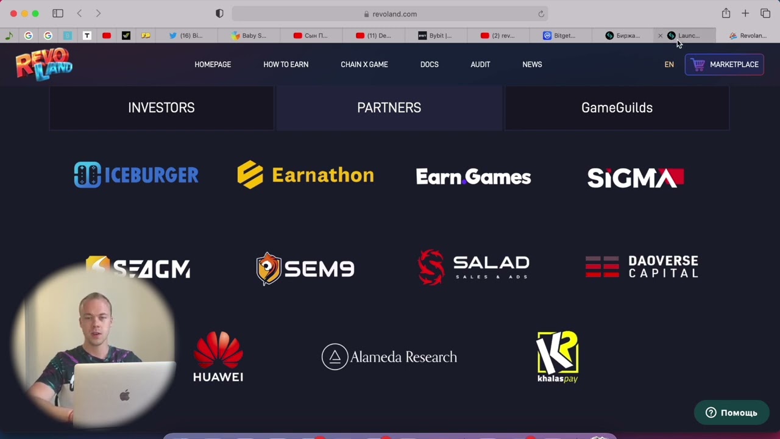Open the pinned yellow icon tab

tap(146, 35)
